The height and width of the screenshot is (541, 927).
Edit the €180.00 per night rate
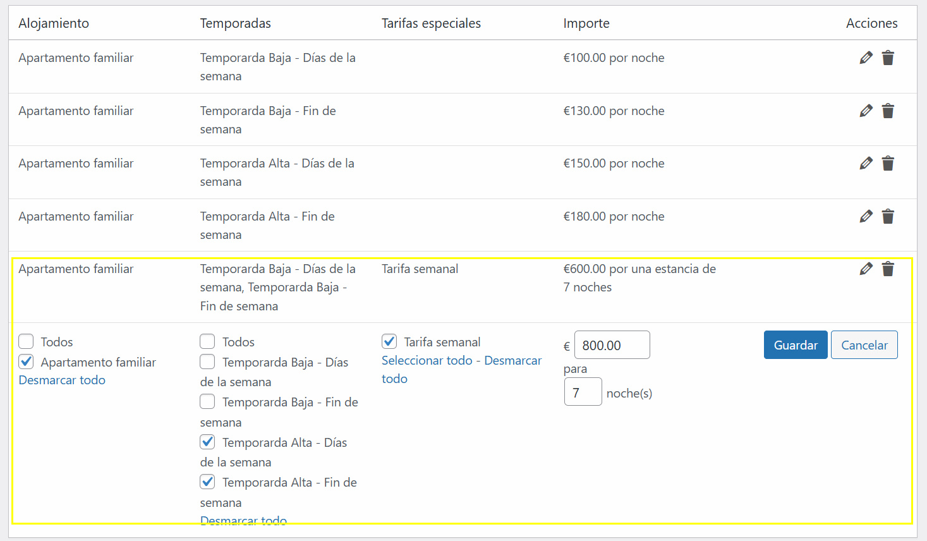pyautogui.click(x=866, y=217)
